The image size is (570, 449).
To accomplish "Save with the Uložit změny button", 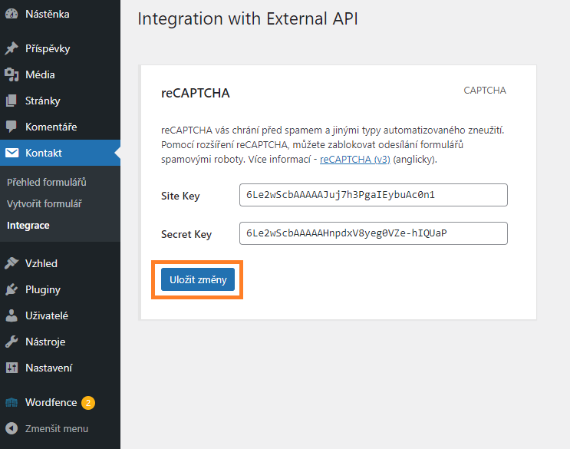I will pyautogui.click(x=198, y=279).
